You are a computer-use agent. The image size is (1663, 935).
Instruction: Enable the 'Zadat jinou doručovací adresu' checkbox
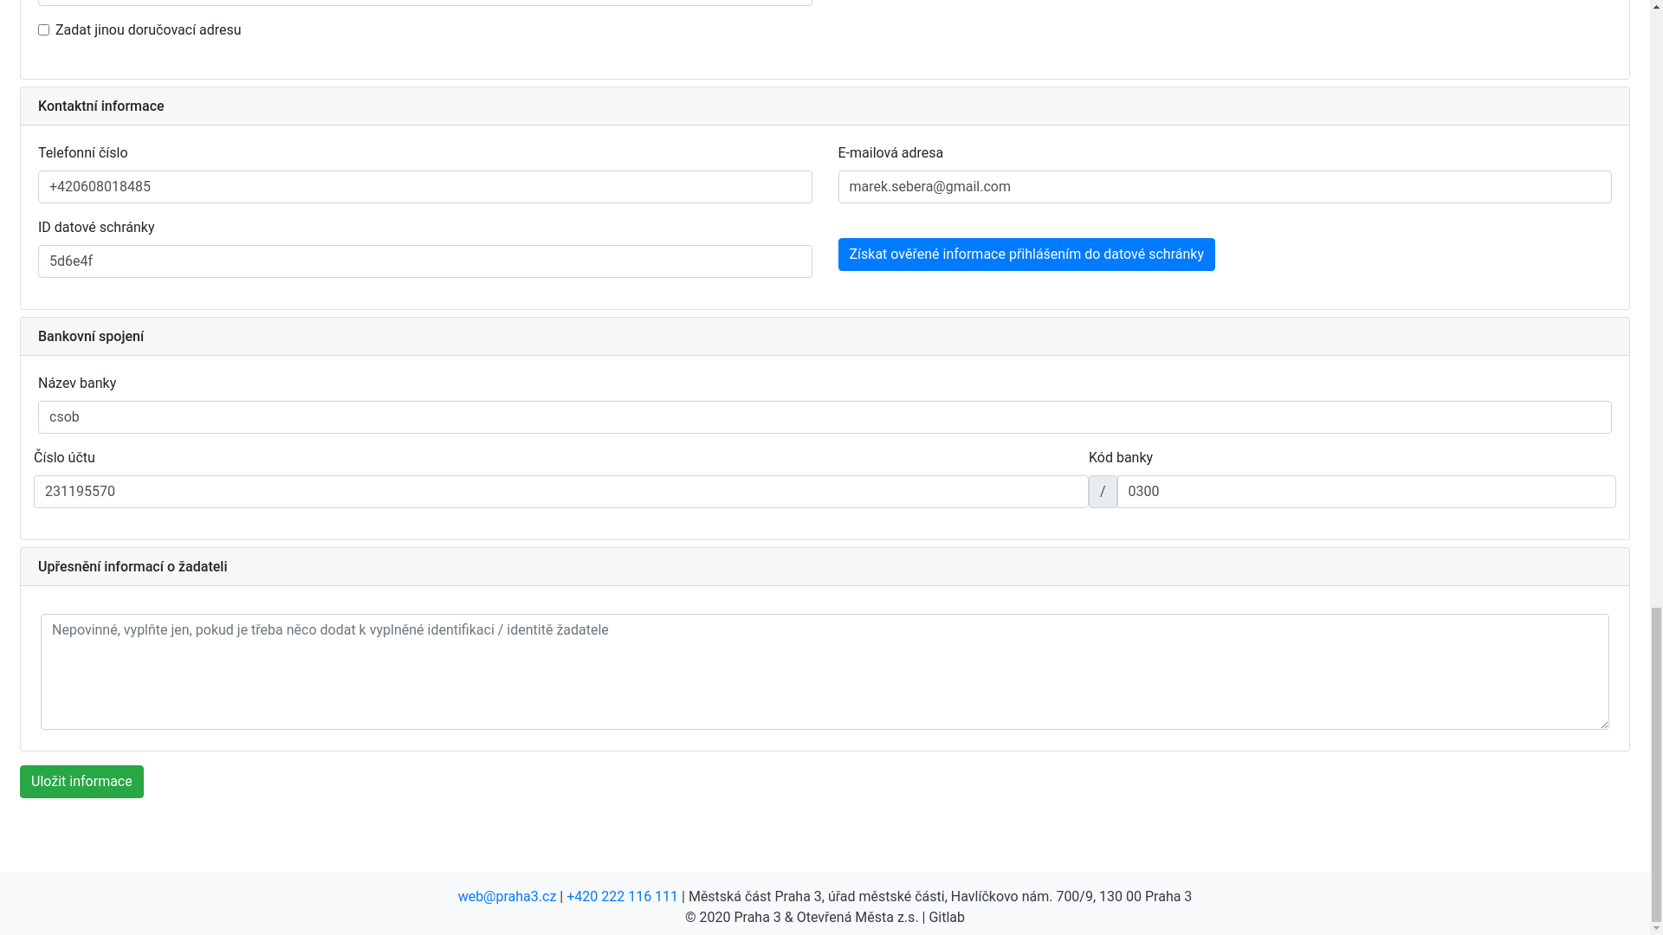pos(43,30)
